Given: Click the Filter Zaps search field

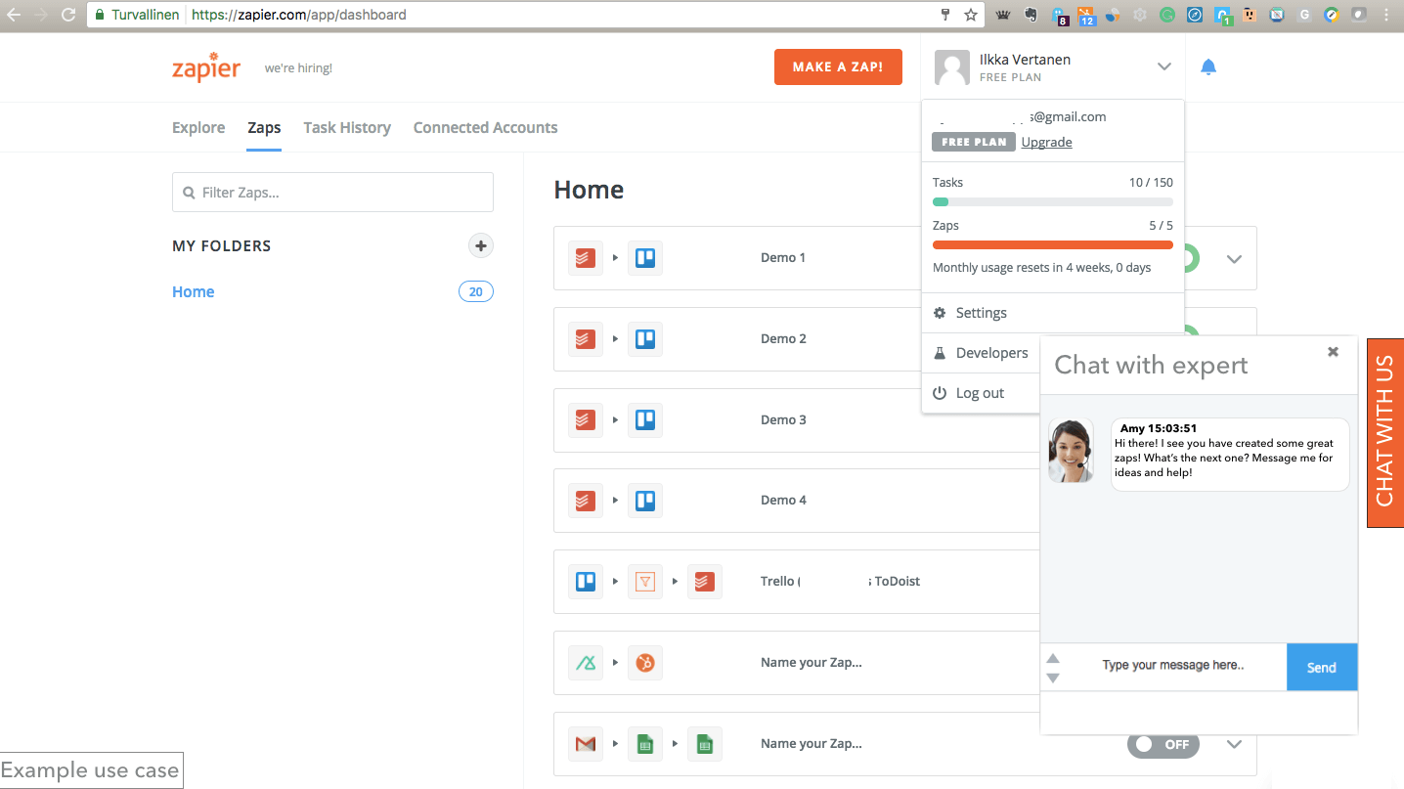Looking at the screenshot, I should [x=332, y=193].
